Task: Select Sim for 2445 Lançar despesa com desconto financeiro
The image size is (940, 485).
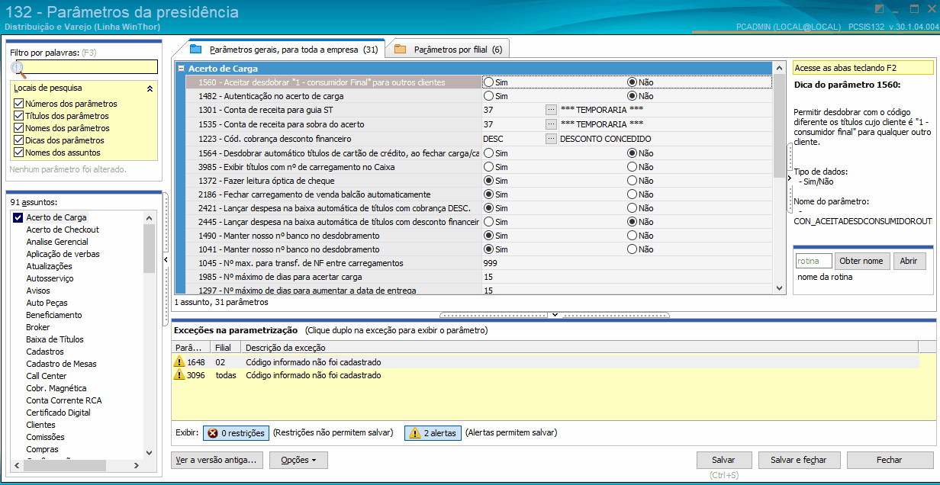Action: pyautogui.click(x=488, y=222)
